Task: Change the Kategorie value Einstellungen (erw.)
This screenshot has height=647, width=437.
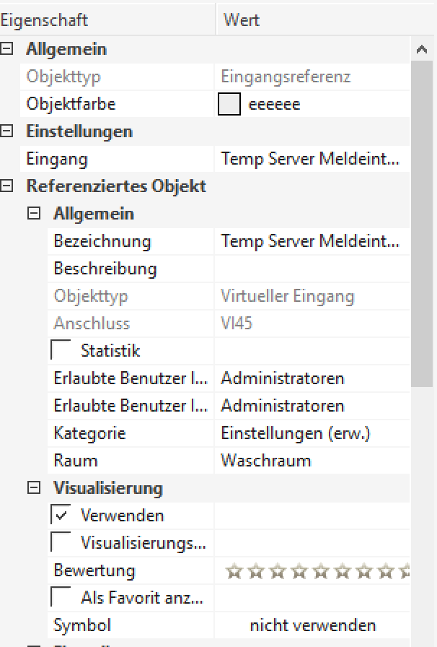Action: click(x=310, y=433)
